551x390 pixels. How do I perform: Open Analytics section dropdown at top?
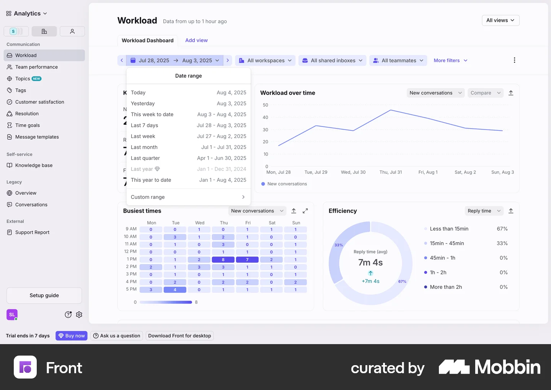coord(26,13)
